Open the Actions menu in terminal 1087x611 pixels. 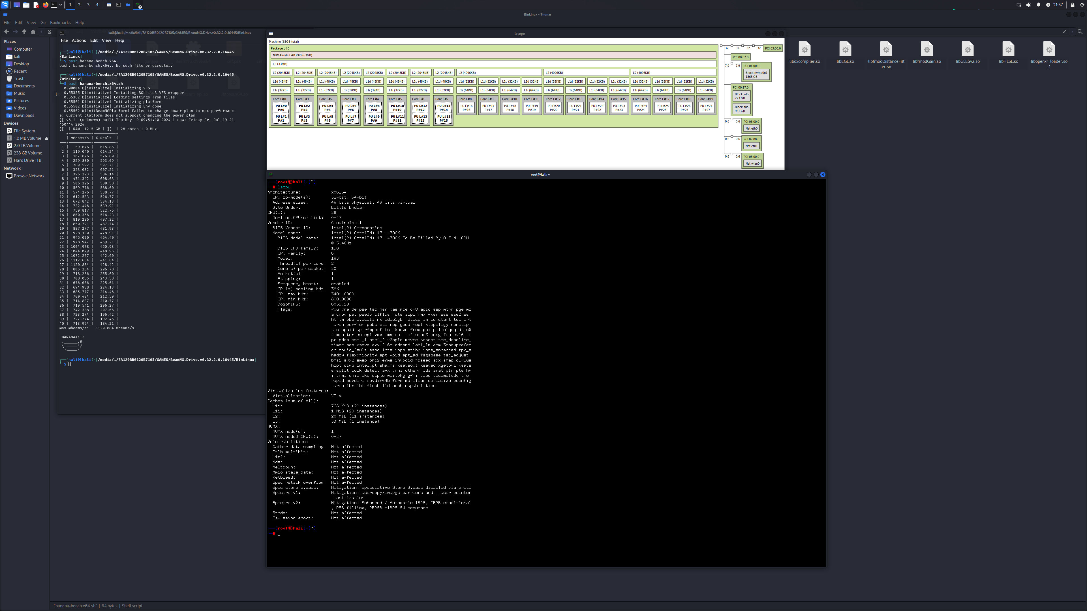78,40
